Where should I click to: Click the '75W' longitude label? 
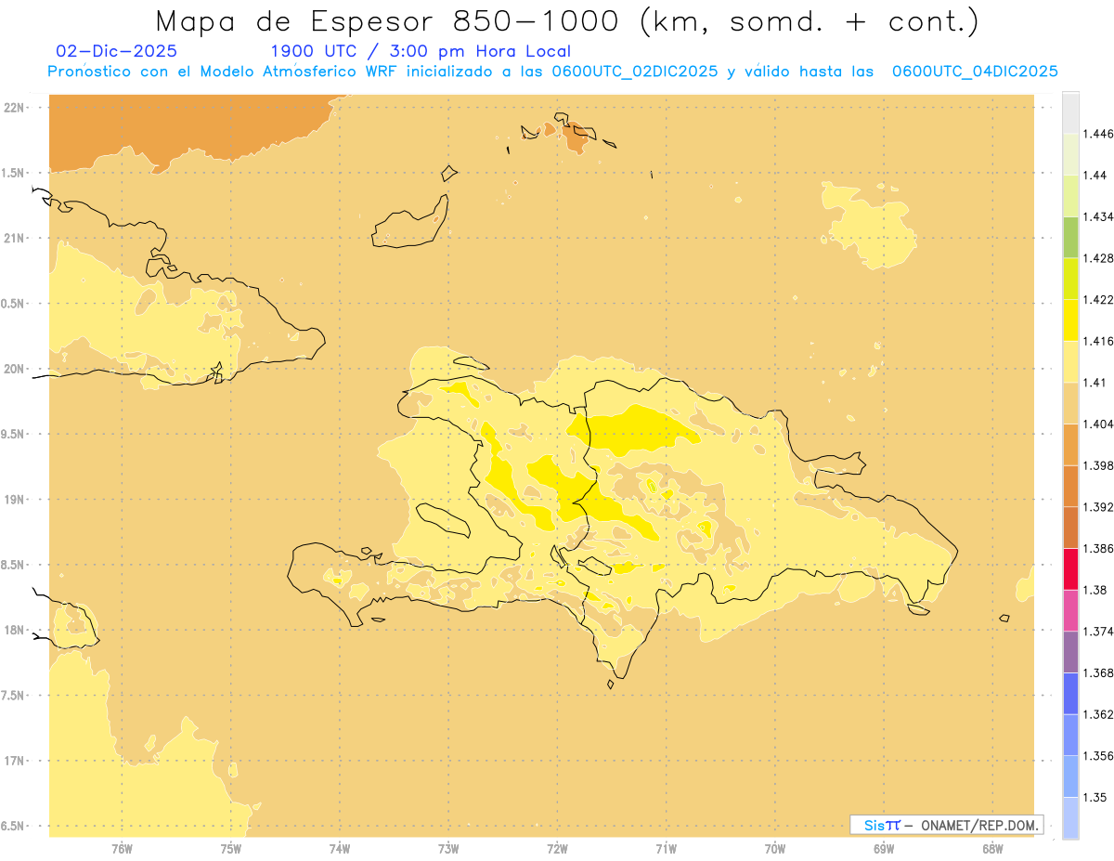[231, 848]
